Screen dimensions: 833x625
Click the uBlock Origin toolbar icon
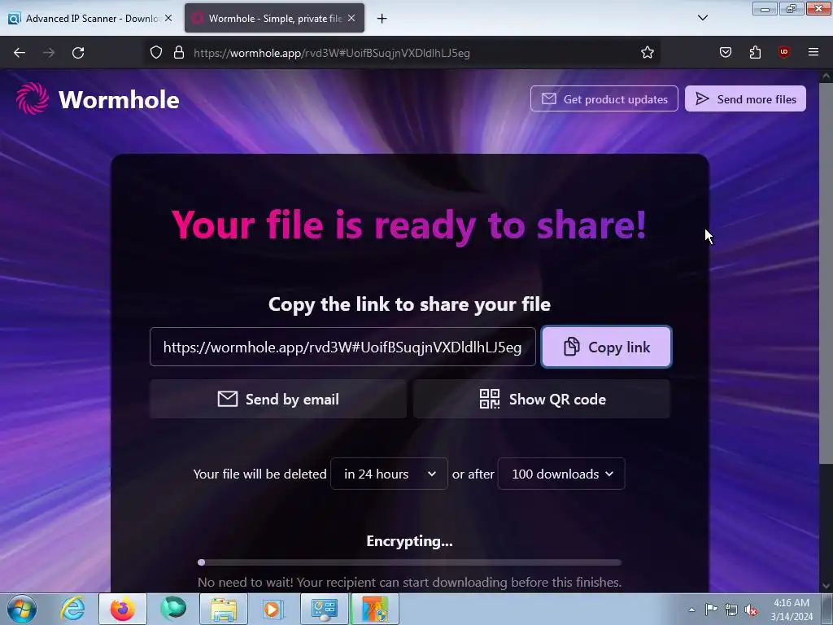[x=783, y=52]
